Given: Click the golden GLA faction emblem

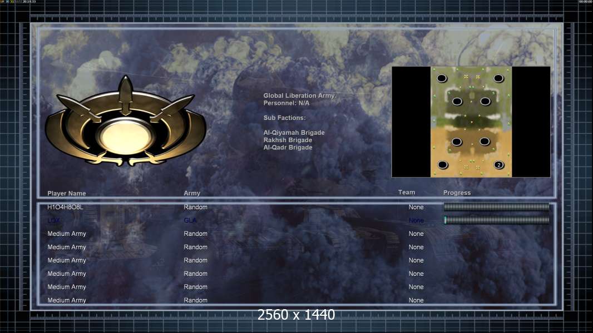Looking at the screenshot, I should pyautogui.click(x=125, y=122).
